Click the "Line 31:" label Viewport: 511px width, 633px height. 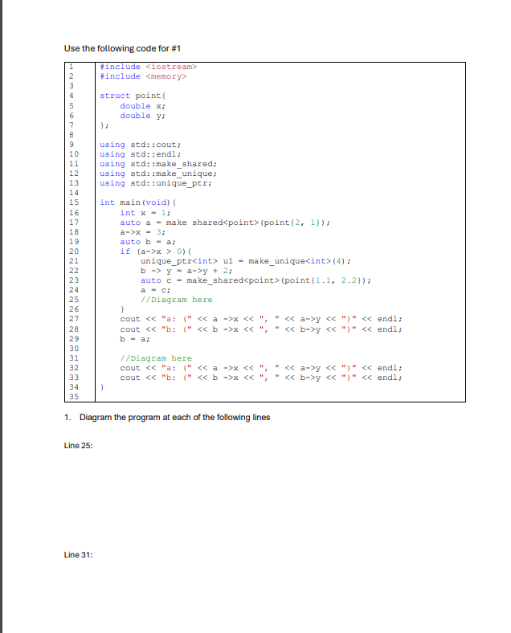(78, 555)
